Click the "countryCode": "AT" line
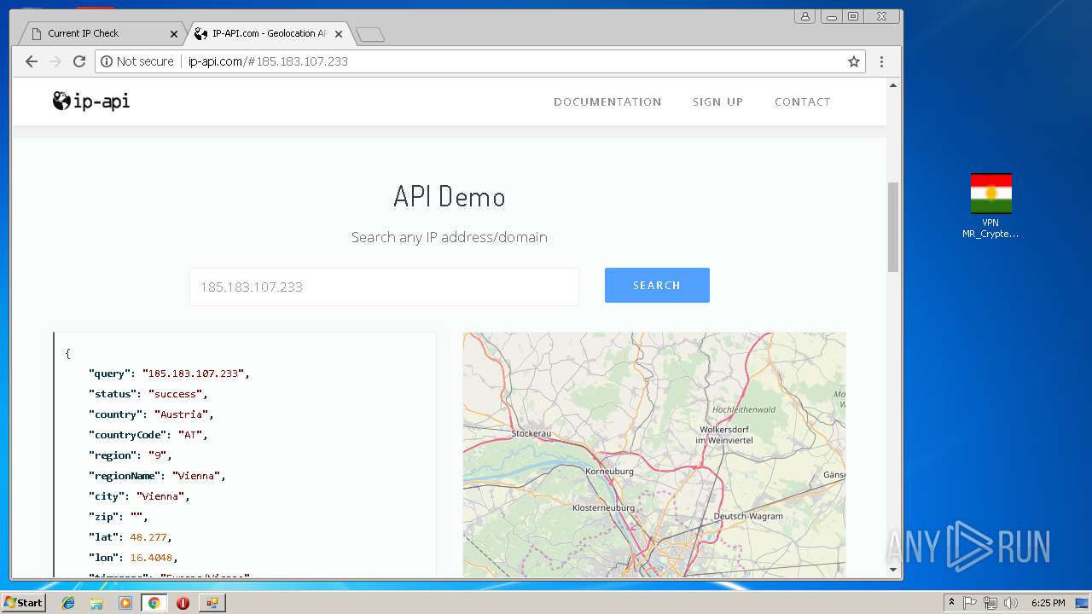This screenshot has height=614, width=1092. point(148,435)
